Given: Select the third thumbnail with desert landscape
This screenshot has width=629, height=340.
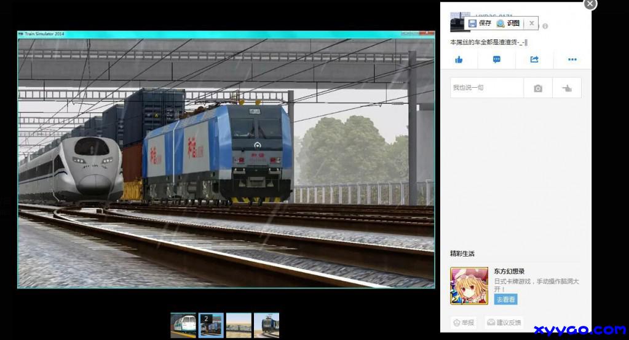Looking at the screenshot, I should click(239, 325).
